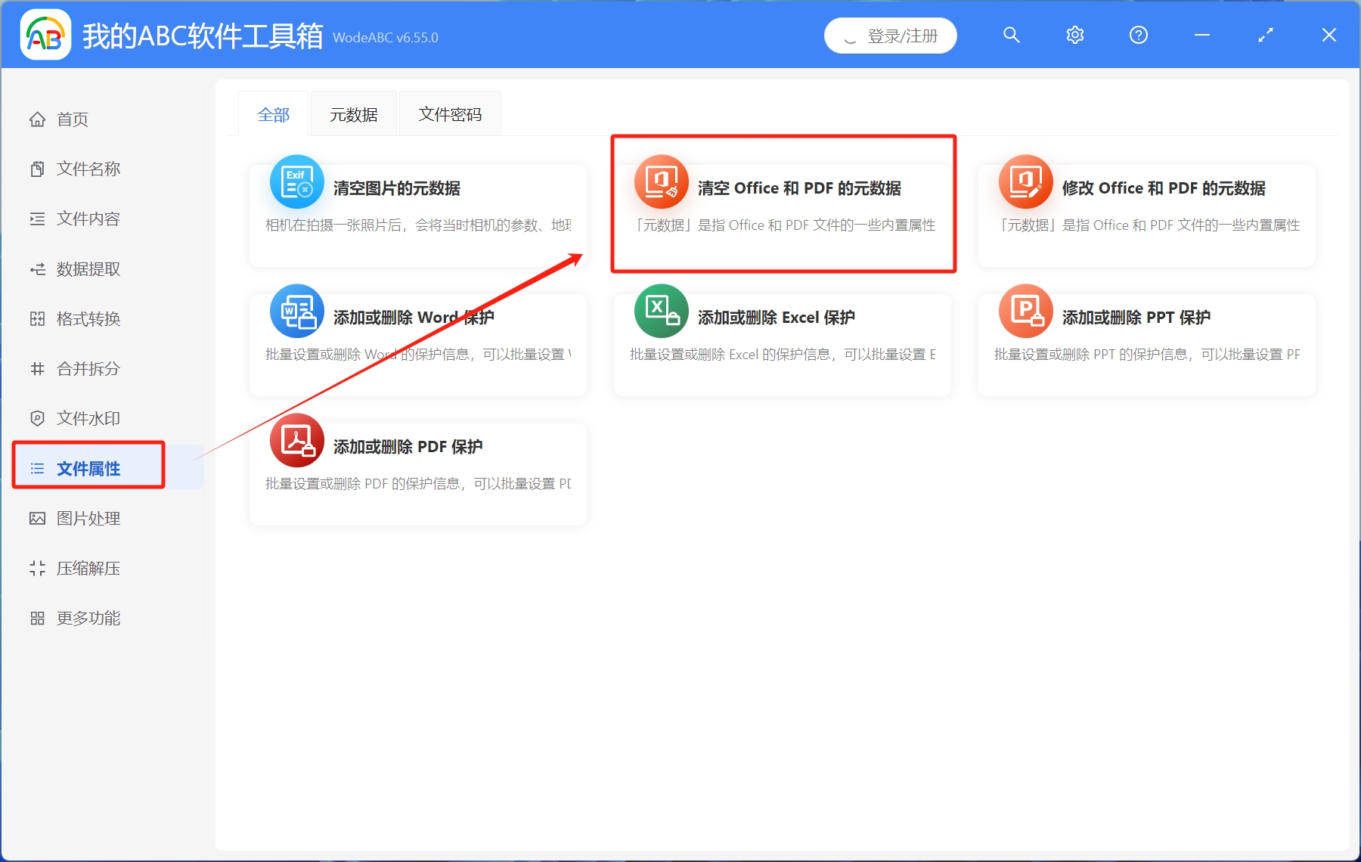Open 更多功能 from the sidebar

[x=87, y=618]
